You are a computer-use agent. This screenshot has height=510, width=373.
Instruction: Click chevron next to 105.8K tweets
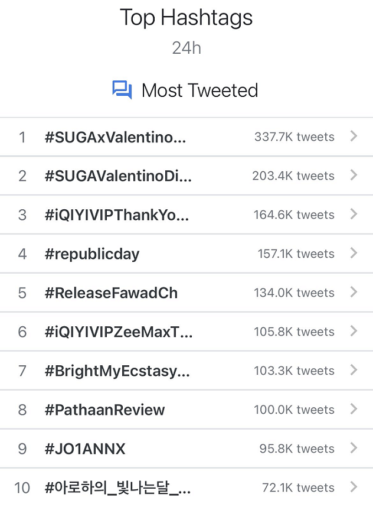tap(354, 331)
